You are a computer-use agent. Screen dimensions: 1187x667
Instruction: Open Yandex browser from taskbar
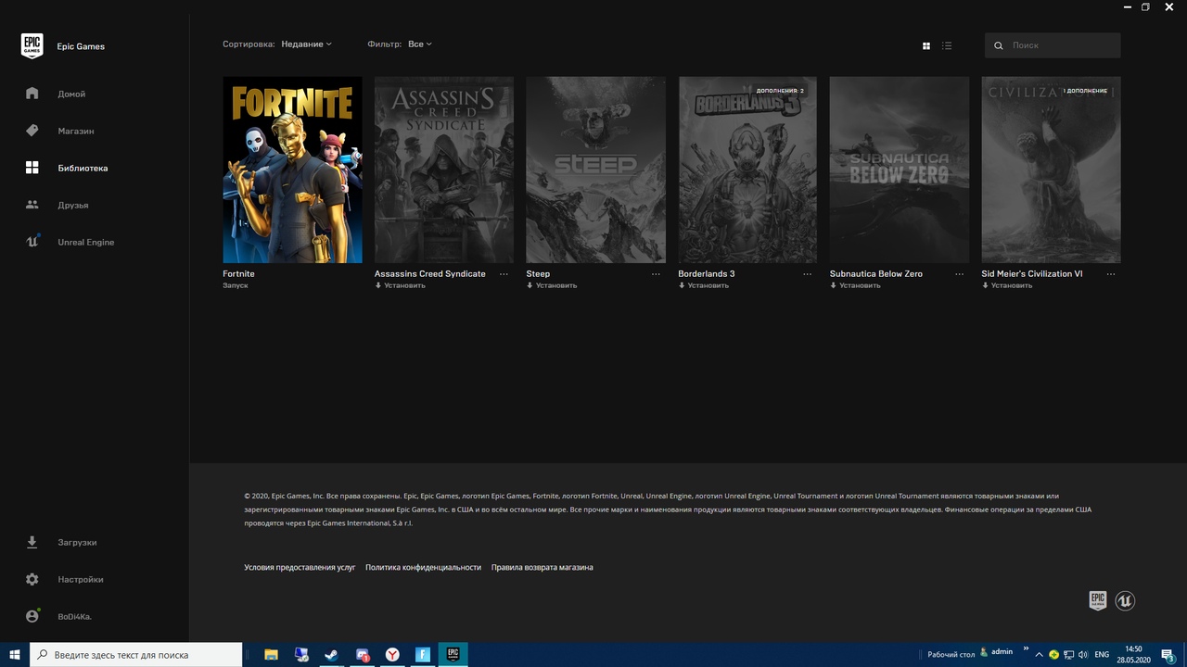tap(393, 654)
